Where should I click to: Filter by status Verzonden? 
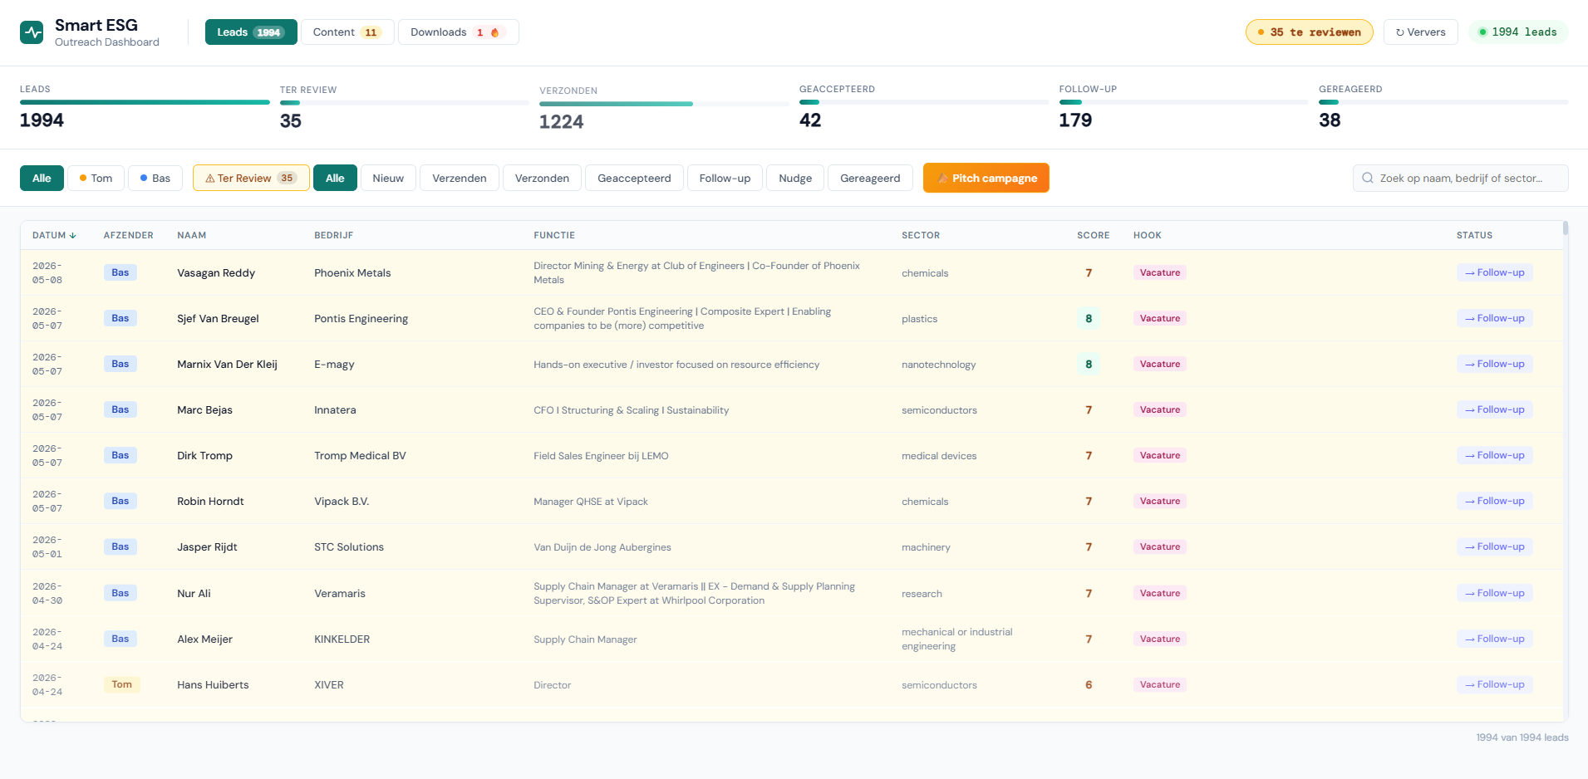point(542,178)
